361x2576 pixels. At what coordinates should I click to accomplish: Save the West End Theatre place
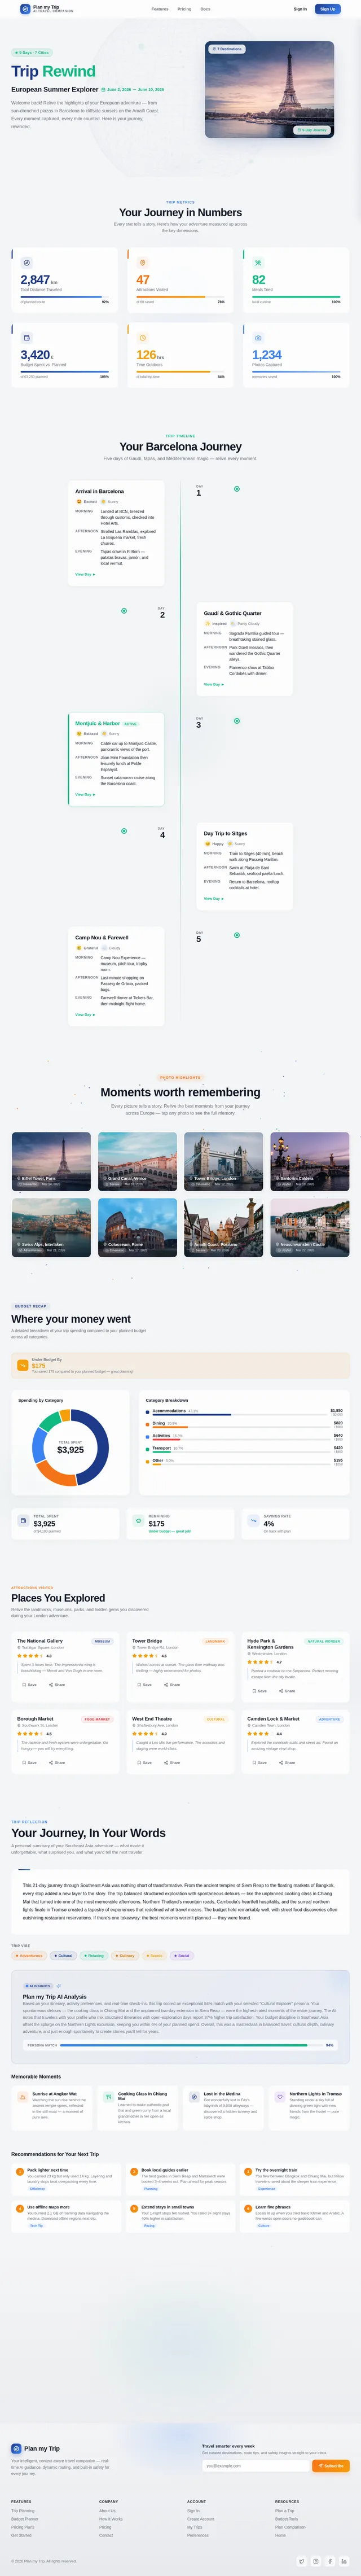144,1762
